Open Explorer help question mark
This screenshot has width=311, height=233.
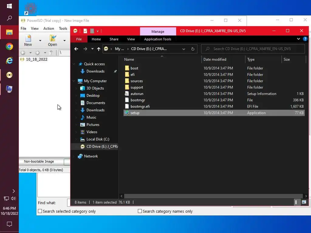point(305,39)
